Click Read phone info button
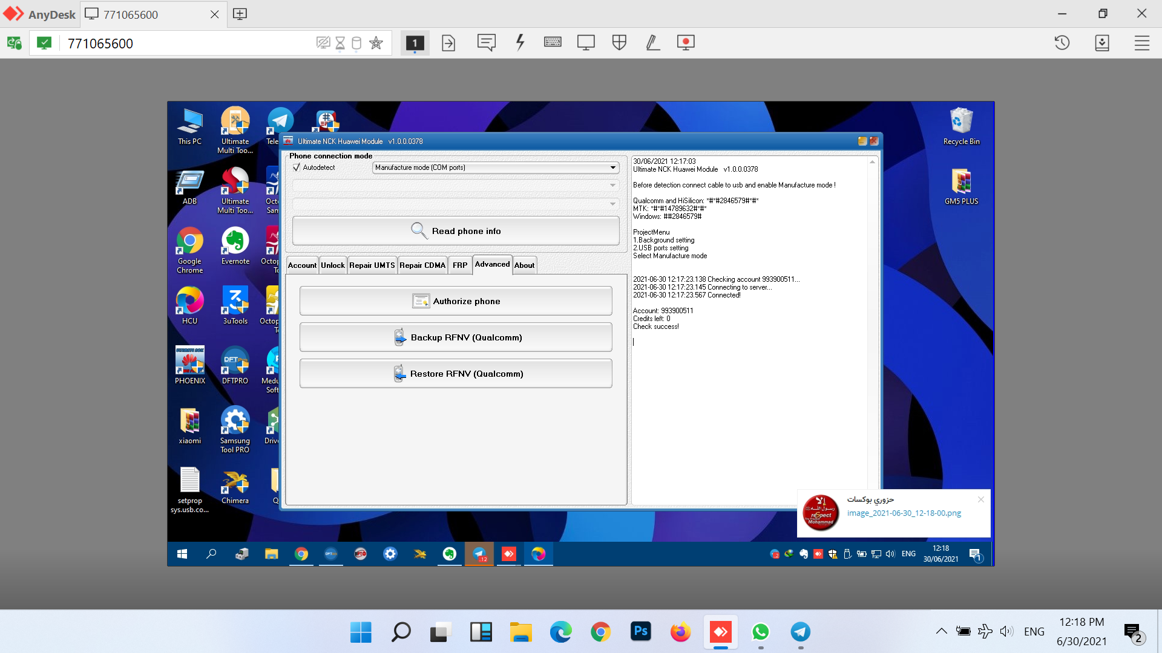The width and height of the screenshot is (1162, 653). pos(456,231)
